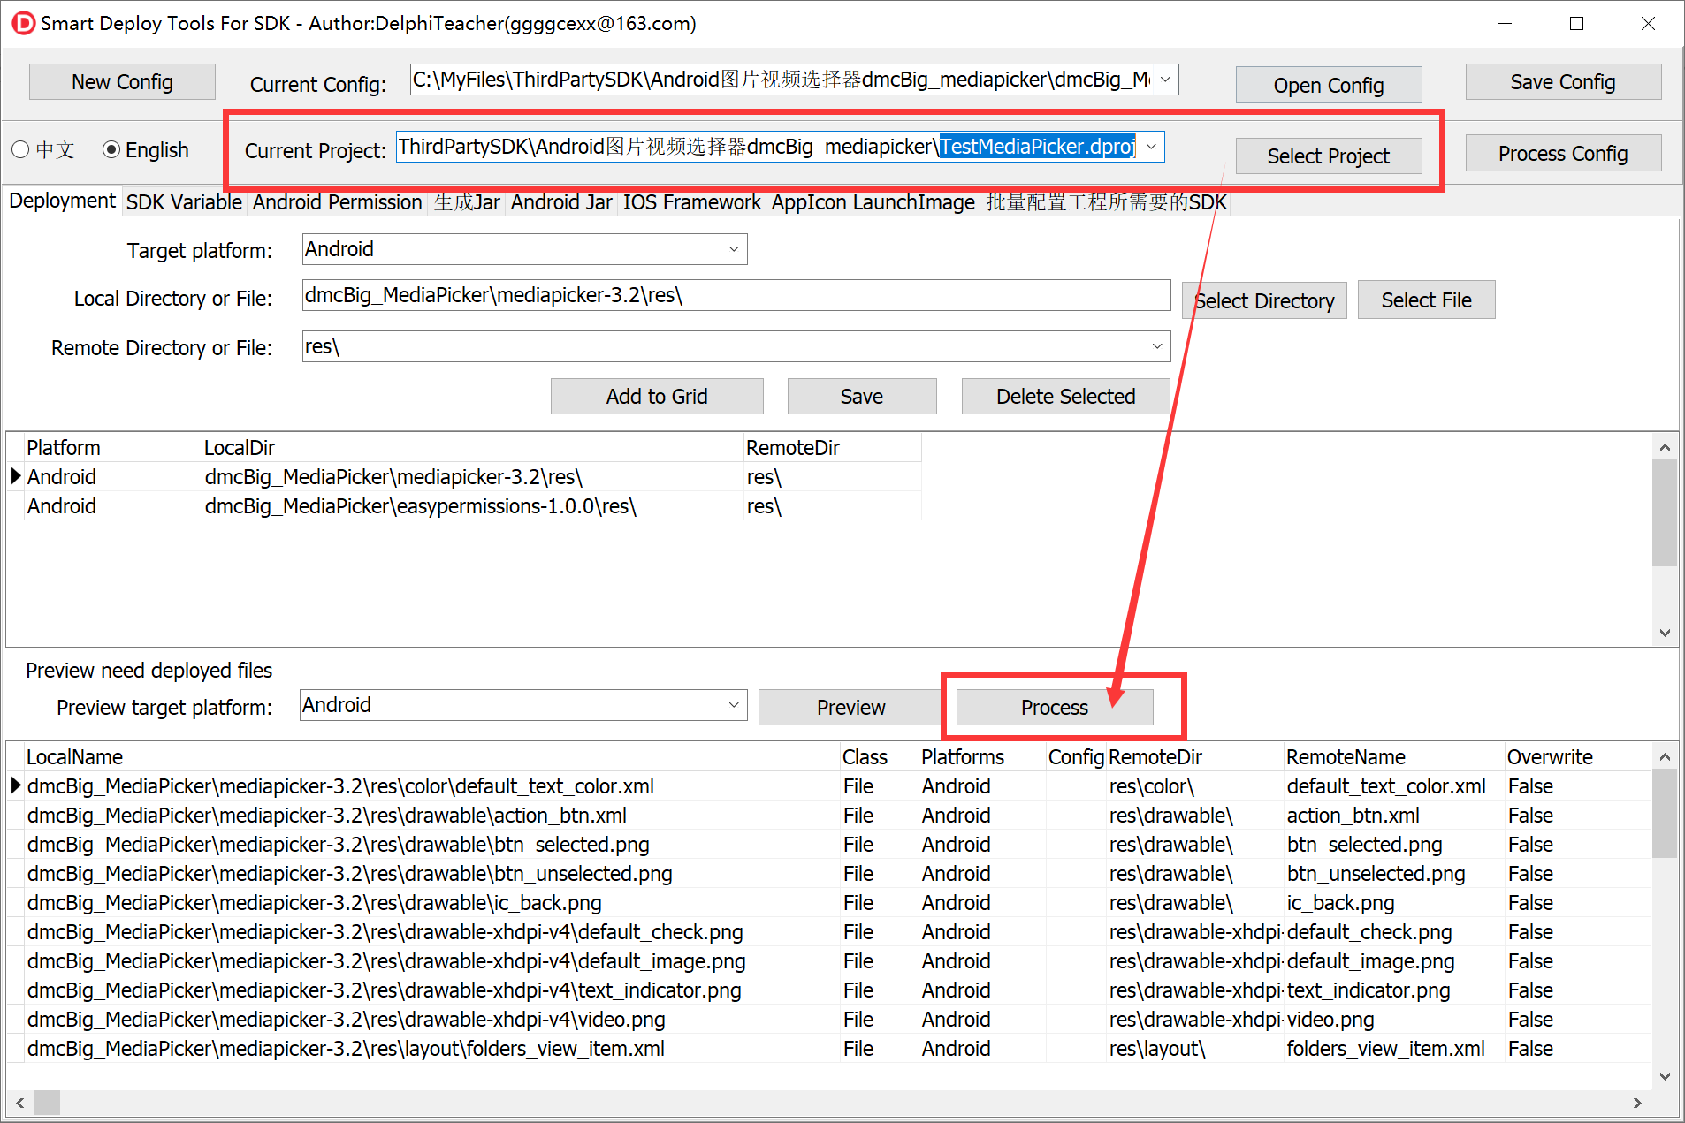Click the Save button below directories

(x=861, y=397)
